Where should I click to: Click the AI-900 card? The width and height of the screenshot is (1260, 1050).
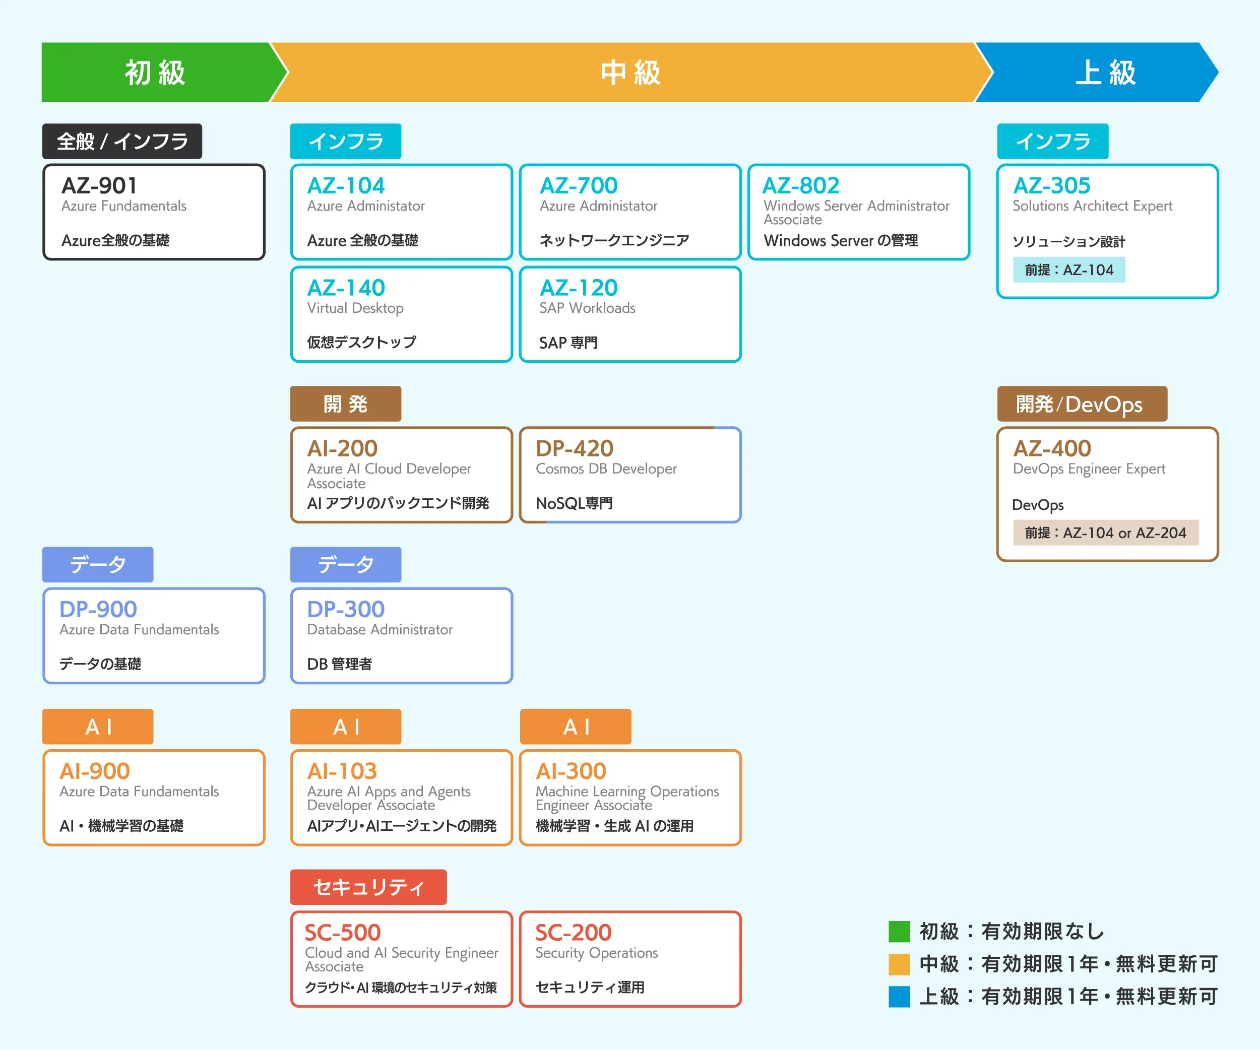click(x=154, y=798)
